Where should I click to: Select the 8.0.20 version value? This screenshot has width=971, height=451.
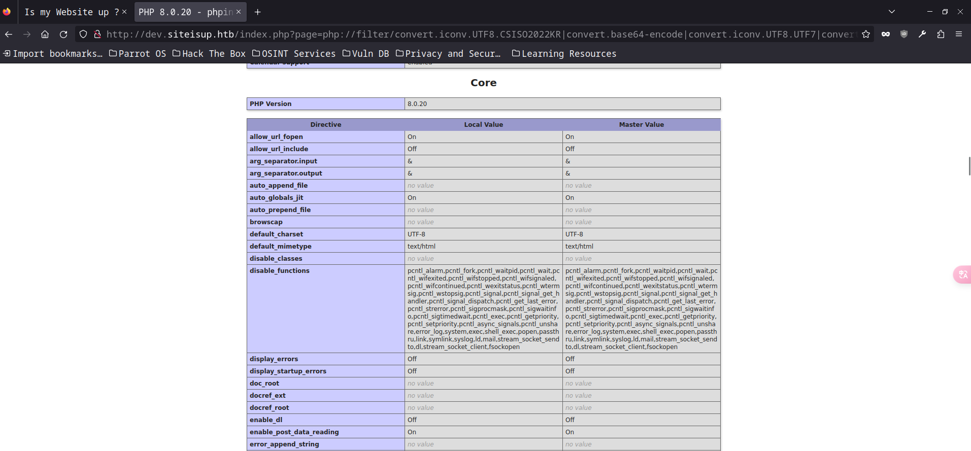tap(417, 103)
